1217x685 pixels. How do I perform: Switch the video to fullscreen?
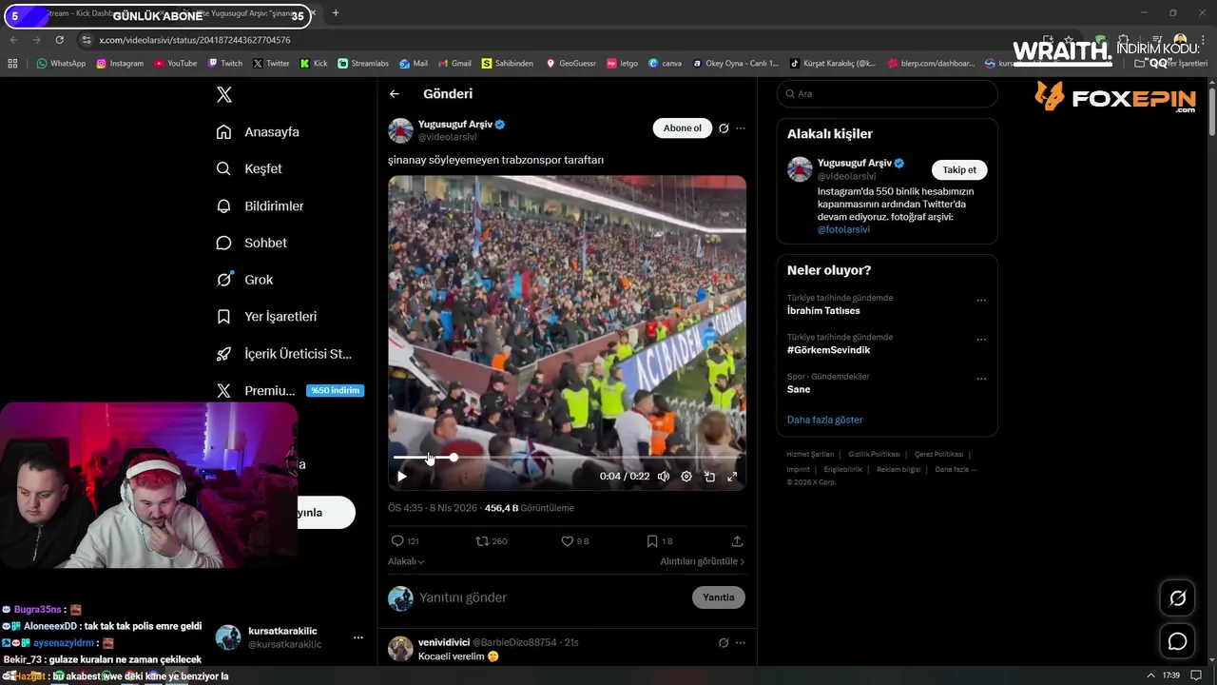point(732,477)
